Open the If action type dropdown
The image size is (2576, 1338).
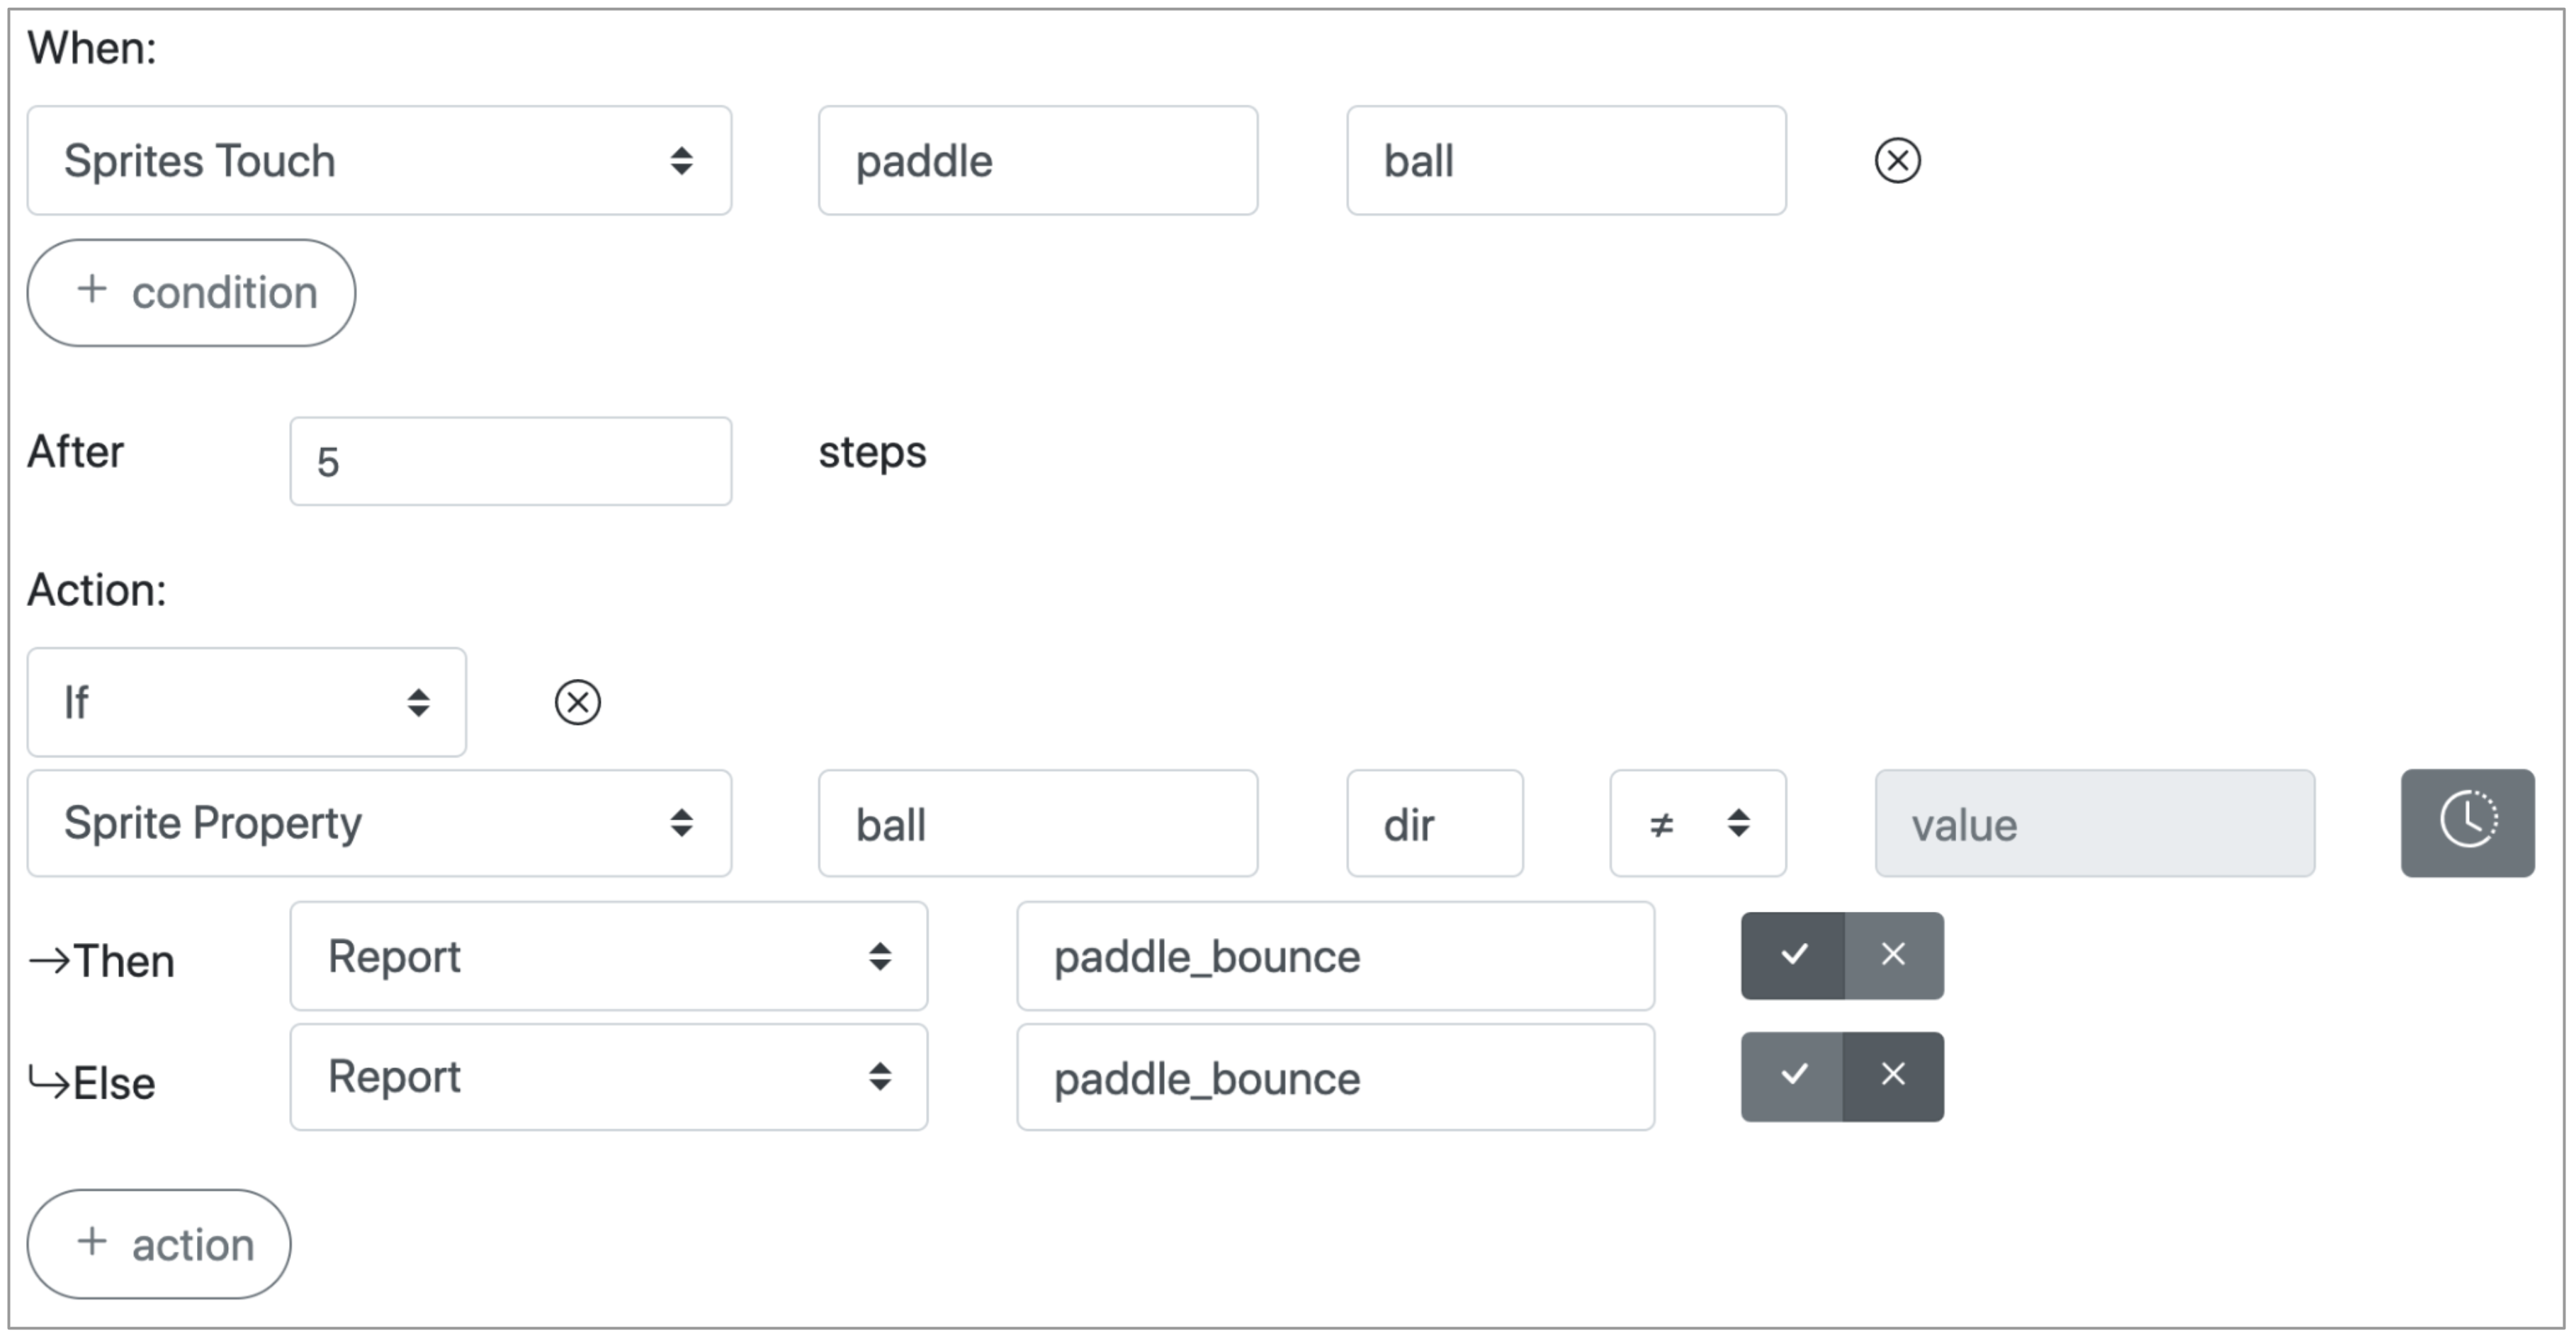tap(246, 702)
